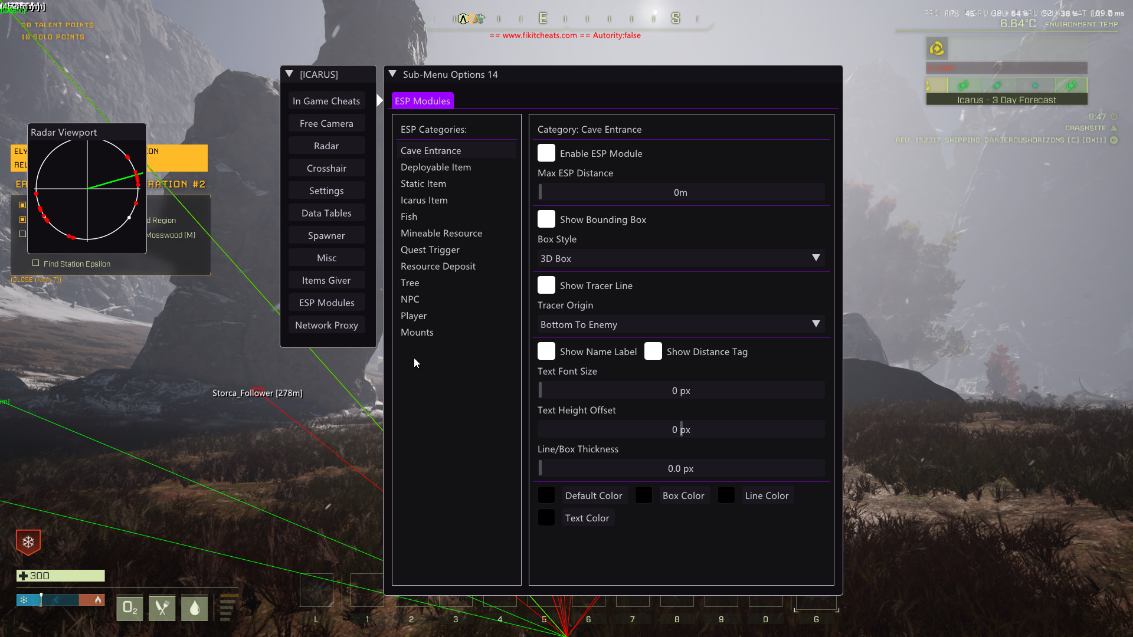Open the Box Style 3D Box dropdown

tap(682, 258)
